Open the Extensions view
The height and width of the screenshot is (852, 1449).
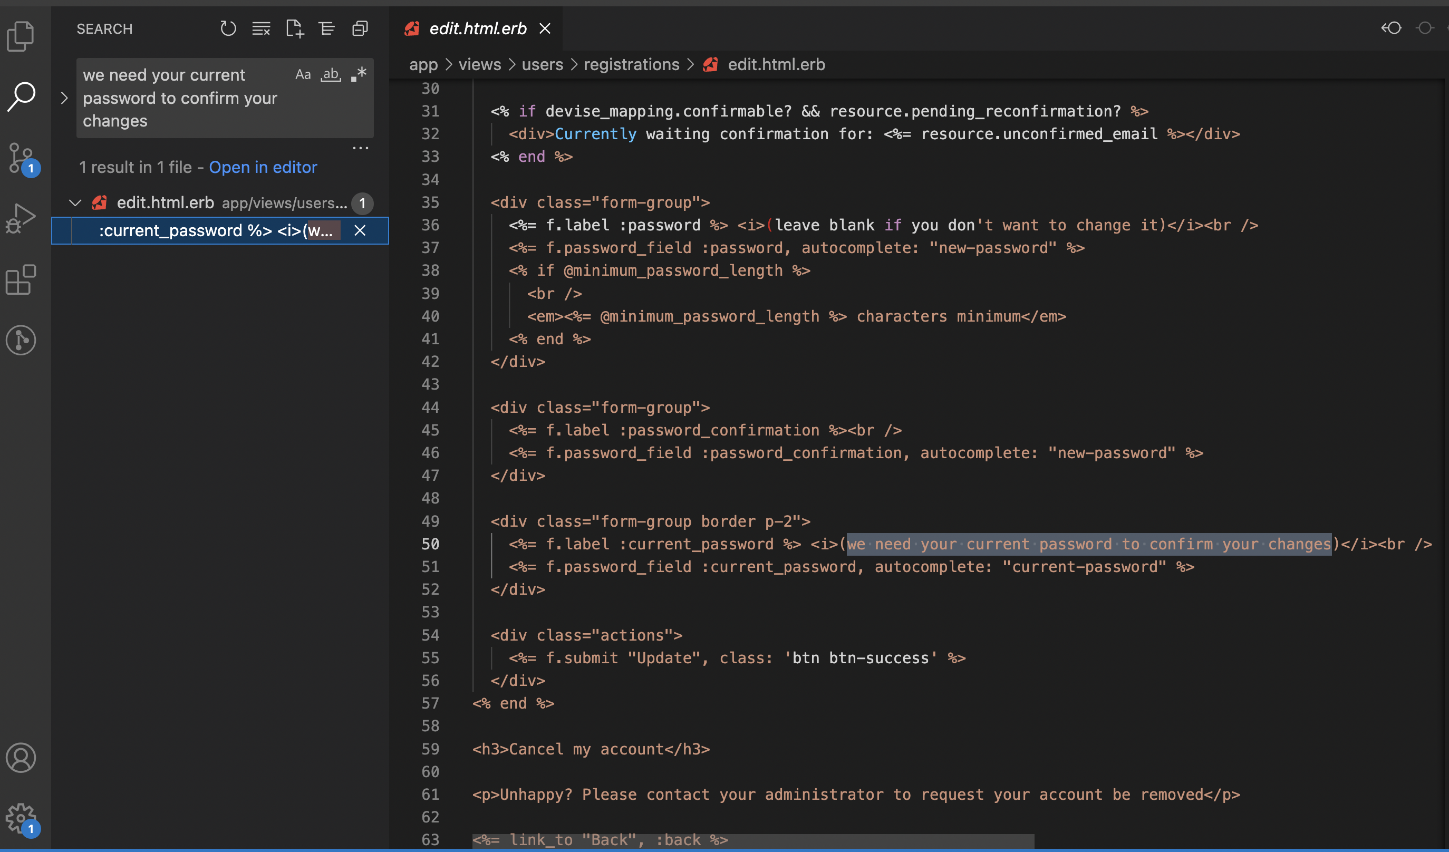pyautogui.click(x=21, y=279)
